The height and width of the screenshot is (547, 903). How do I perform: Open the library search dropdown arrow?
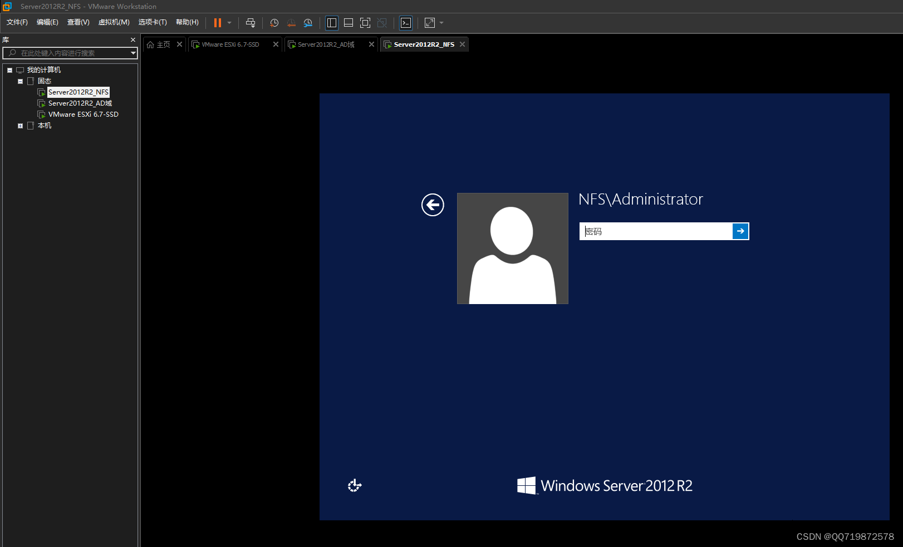point(133,53)
